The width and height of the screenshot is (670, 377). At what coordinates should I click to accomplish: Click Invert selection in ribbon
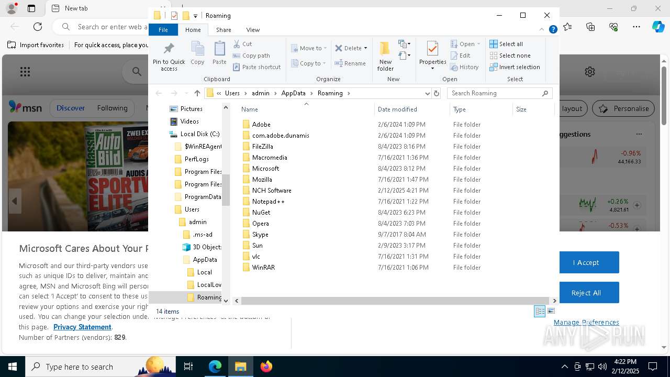pos(515,67)
